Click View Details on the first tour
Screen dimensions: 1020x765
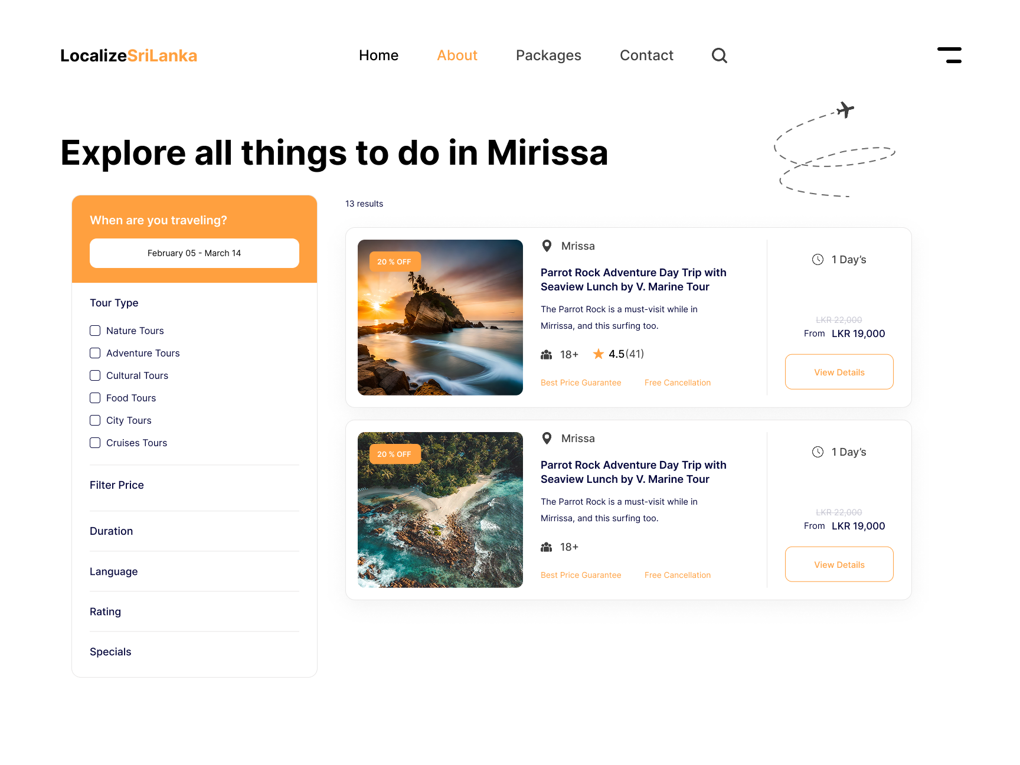[839, 372]
